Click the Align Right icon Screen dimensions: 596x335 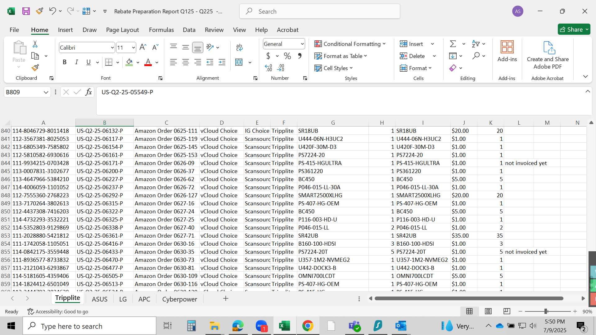click(x=198, y=62)
